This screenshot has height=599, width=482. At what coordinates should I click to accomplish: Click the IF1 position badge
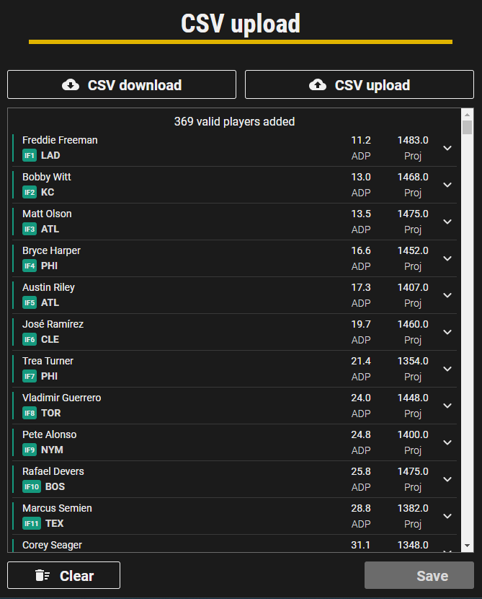pos(30,155)
